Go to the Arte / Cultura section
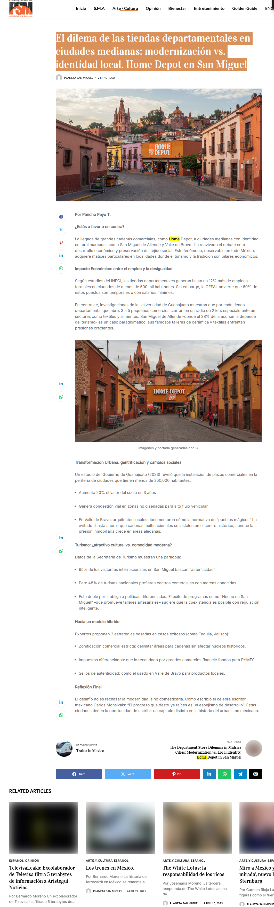274x907 pixels. [125, 9]
